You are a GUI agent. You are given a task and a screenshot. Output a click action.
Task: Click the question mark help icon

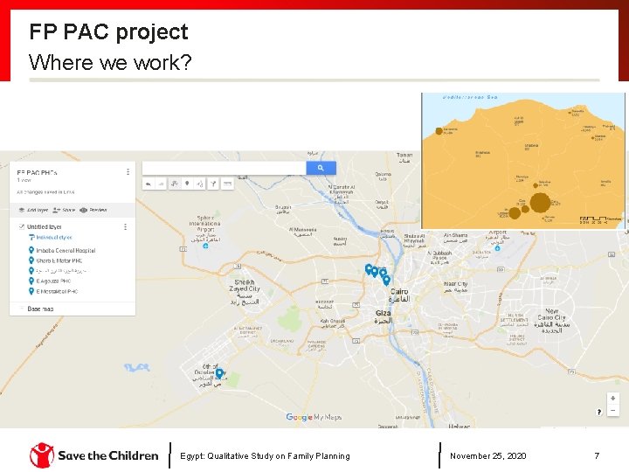coord(599,412)
